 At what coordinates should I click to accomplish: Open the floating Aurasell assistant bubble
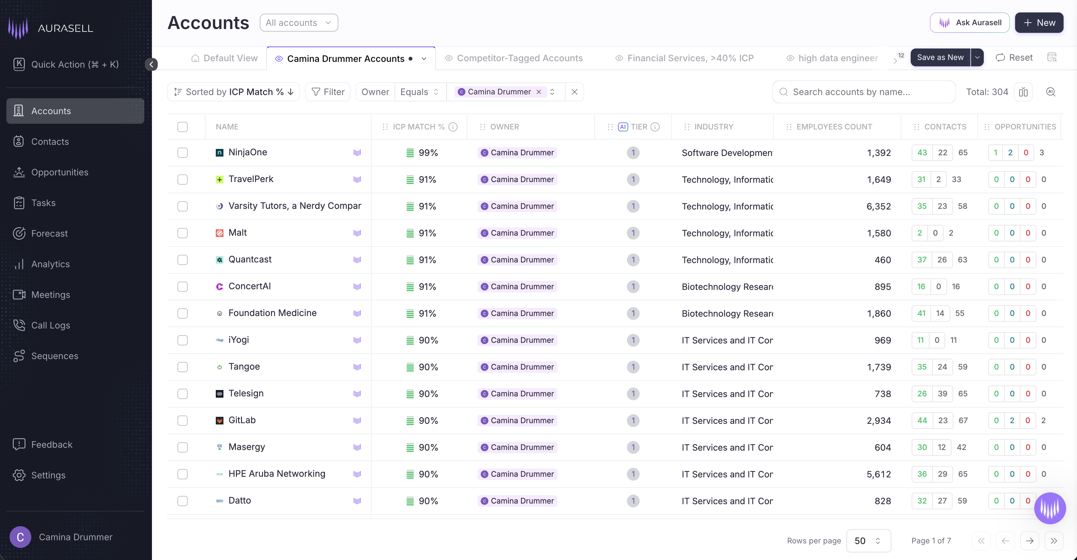click(x=1050, y=508)
